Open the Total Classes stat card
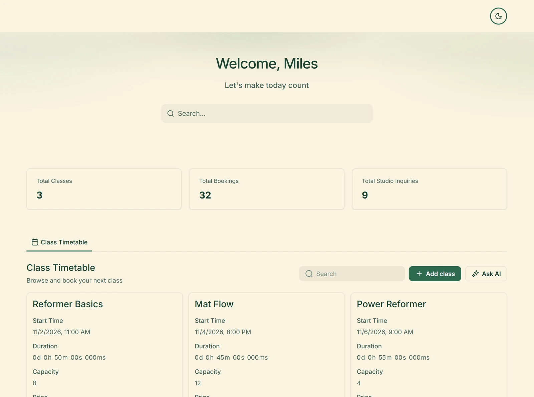 pos(104,189)
